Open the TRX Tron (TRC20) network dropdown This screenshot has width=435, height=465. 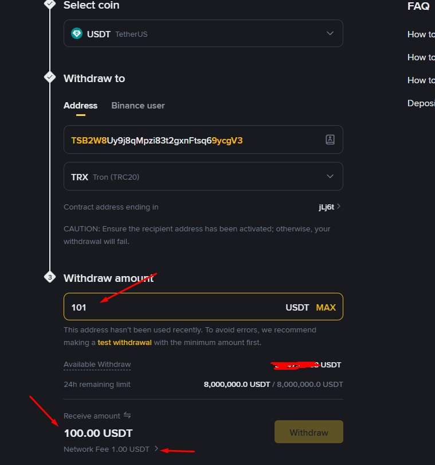click(x=330, y=177)
